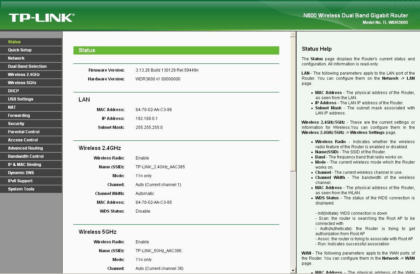Select the NAT menu item
Image resolution: width=420 pixels, height=274 pixels.
click(12, 107)
